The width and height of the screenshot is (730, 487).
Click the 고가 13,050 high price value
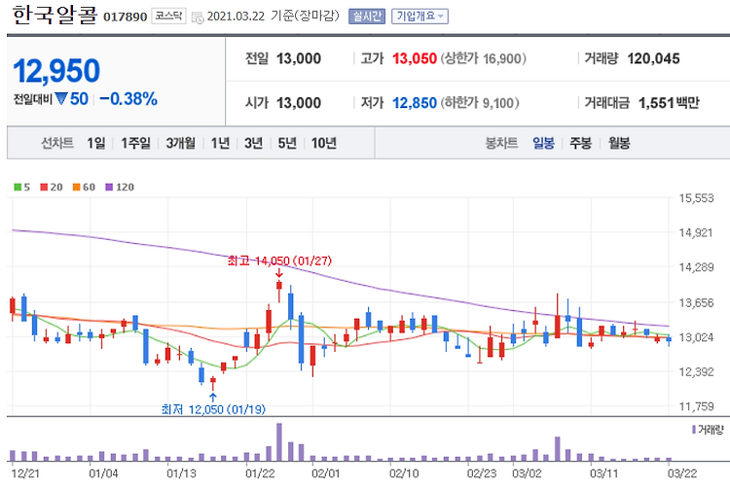tap(415, 58)
